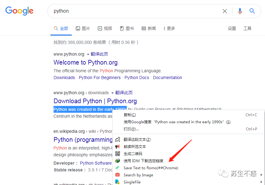Open the 新闻 news tab
Viewport: 265px width, 185px height.
point(148,28)
